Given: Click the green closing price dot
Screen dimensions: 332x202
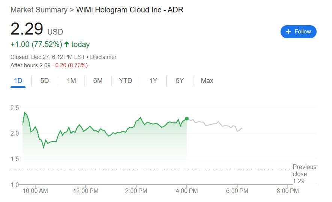Looking at the screenshot, I should pyautogui.click(x=187, y=119).
